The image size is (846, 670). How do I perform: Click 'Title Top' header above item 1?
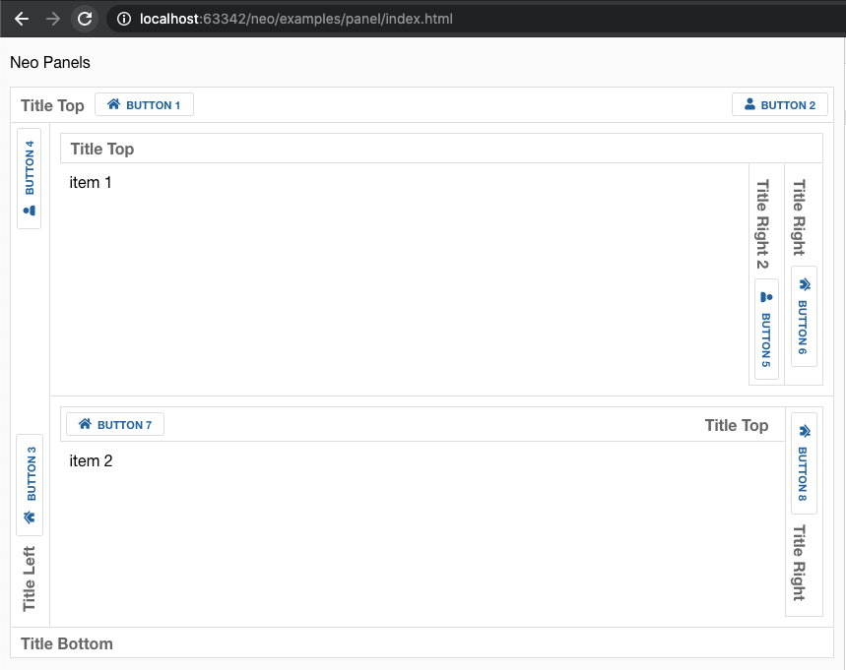click(x=102, y=149)
